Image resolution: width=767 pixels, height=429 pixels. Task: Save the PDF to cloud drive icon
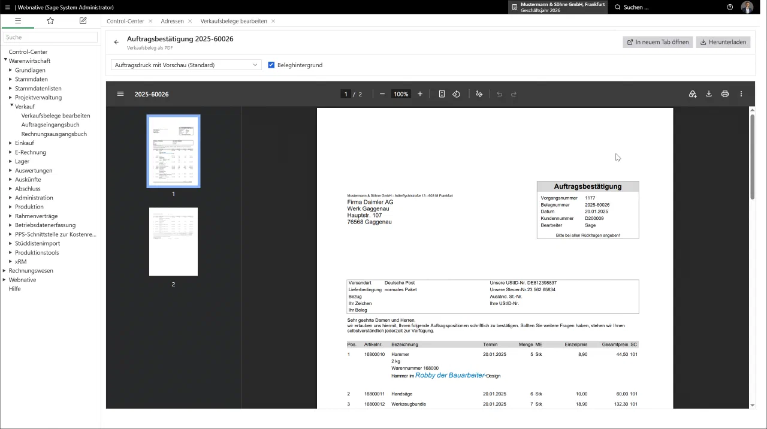[x=693, y=94]
